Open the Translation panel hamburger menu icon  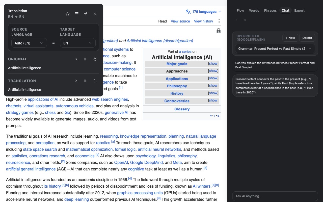point(77,14)
